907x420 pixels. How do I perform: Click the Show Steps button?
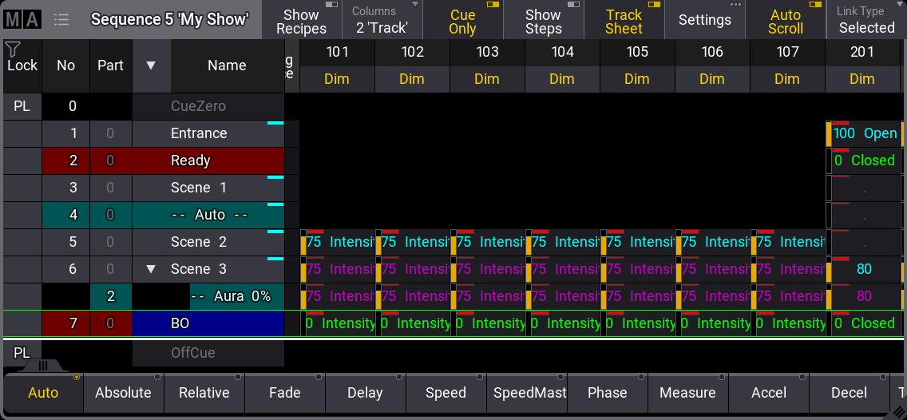[x=543, y=21]
